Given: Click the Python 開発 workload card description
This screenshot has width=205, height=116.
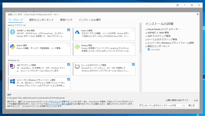Looking at the screenshot, I should 39,48.
